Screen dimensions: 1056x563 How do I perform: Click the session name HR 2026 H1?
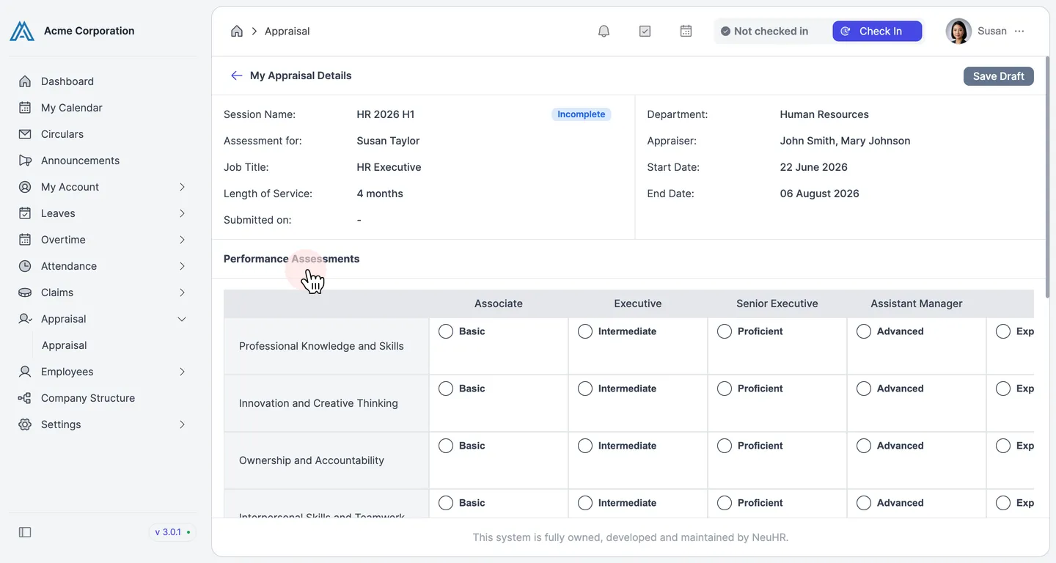point(386,114)
